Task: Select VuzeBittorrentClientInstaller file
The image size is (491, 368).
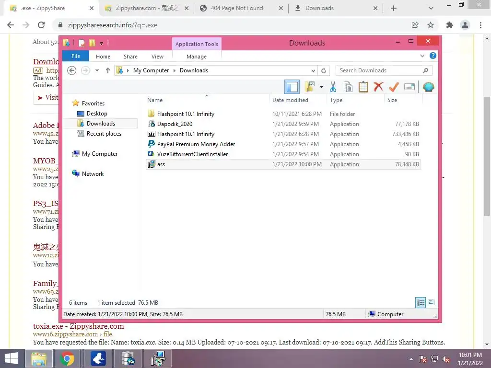Action: point(283,154)
